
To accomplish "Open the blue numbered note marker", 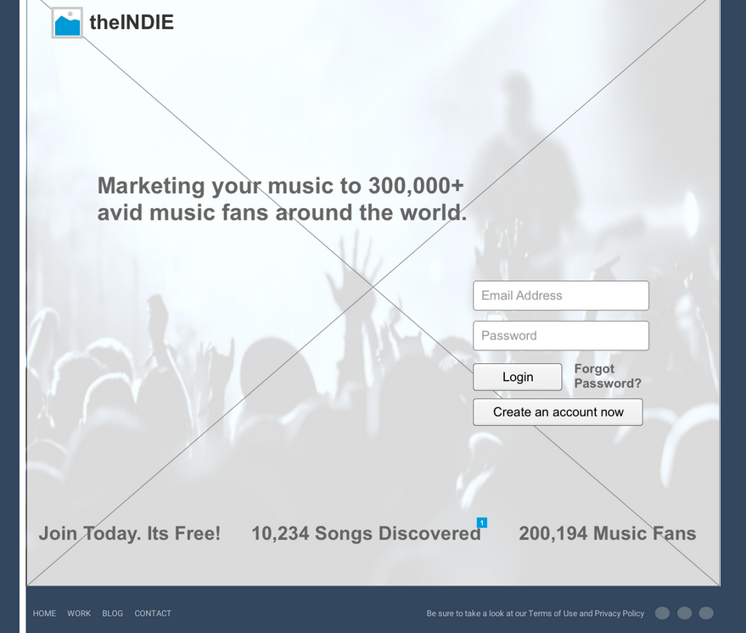I will point(482,523).
